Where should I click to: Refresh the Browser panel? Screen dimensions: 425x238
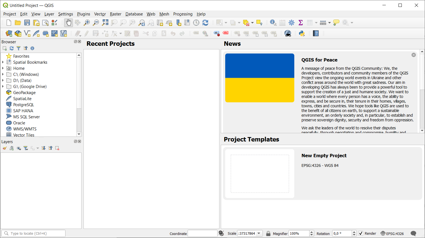coord(12,48)
